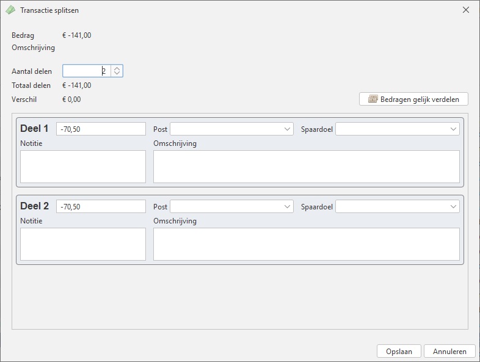The width and height of the screenshot is (480, 362).
Task: Close the Transactie splitsen dialog
Action: 466,10
